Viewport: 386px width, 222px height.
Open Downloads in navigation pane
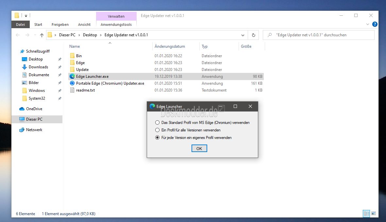click(x=38, y=67)
